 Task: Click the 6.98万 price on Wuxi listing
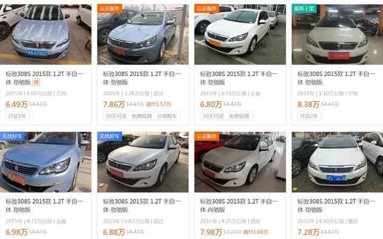click(17, 232)
